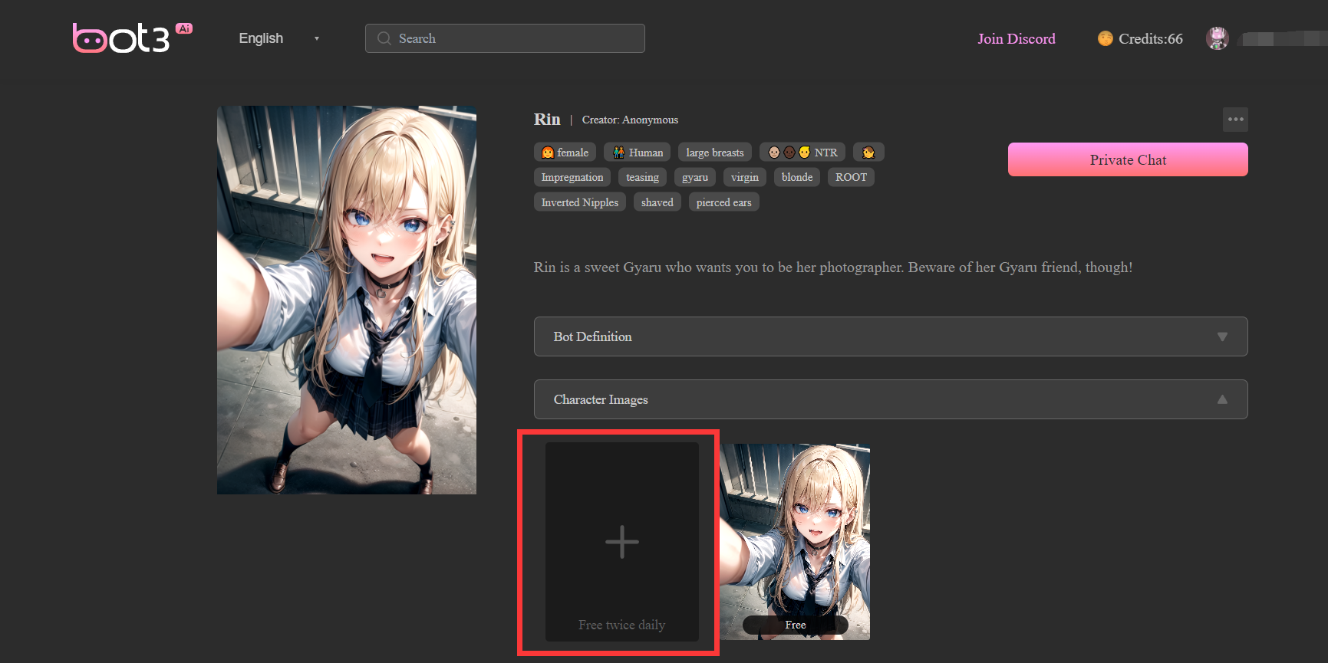
Task: Open the Free character image thumbnail
Action: [x=795, y=542]
